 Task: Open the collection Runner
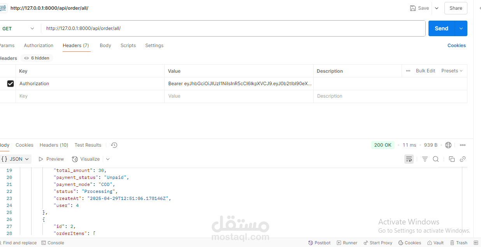click(x=347, y=243)
